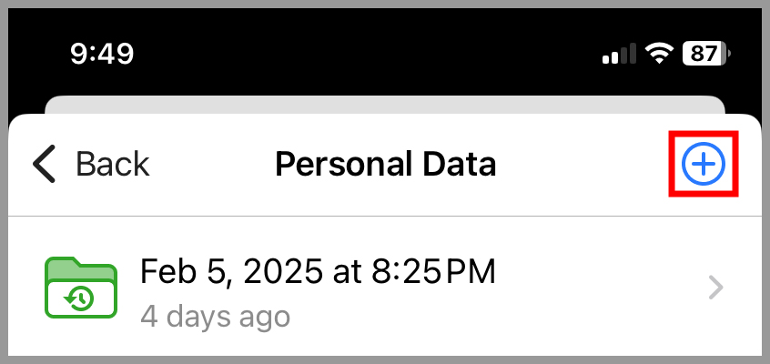Tap the blue plus circle icon
Viewport: 770px width, 364px height.
[x=704, y=164]
